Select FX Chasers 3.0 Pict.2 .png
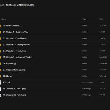The height and width of the screenshot is (110, 110). 15,95
